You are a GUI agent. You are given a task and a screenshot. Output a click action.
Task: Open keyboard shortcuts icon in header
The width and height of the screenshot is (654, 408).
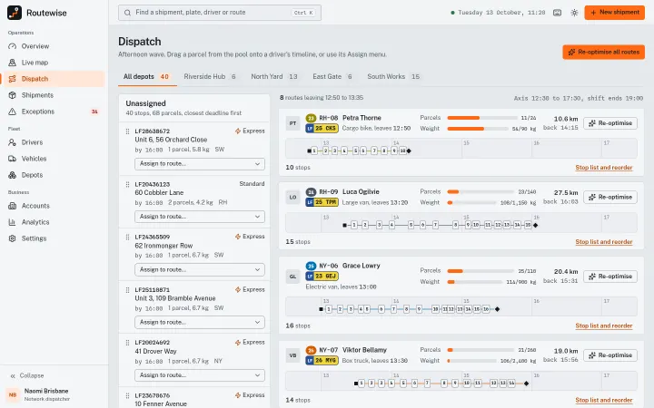click(x=557, y=13)
